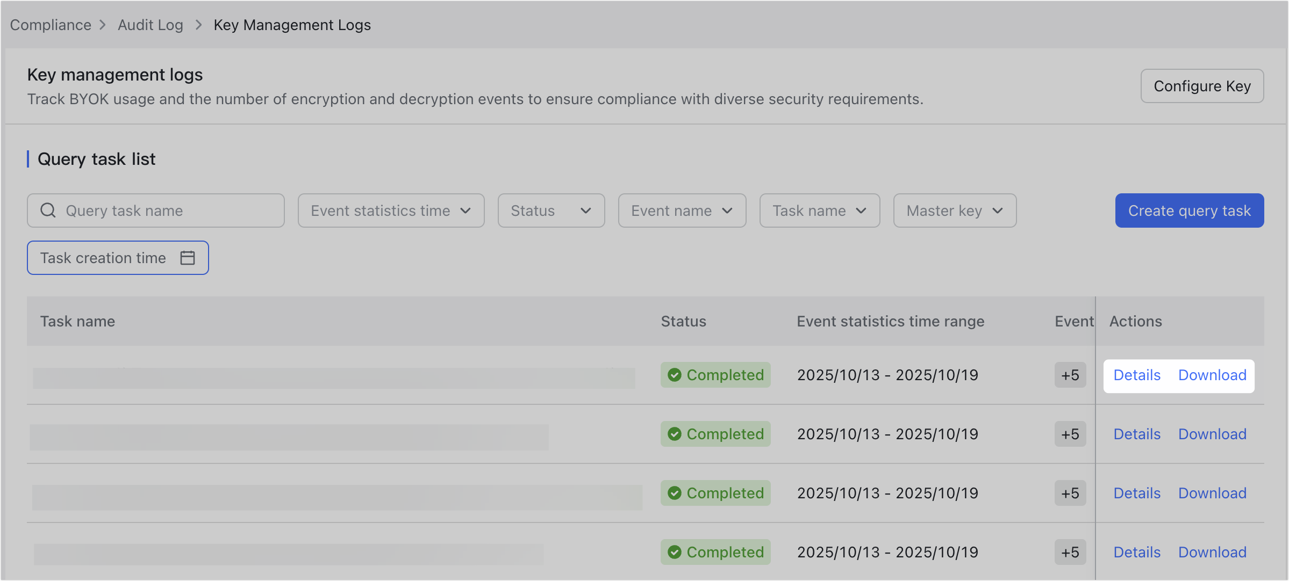Open Details for the third task row

coord(1137,493)
